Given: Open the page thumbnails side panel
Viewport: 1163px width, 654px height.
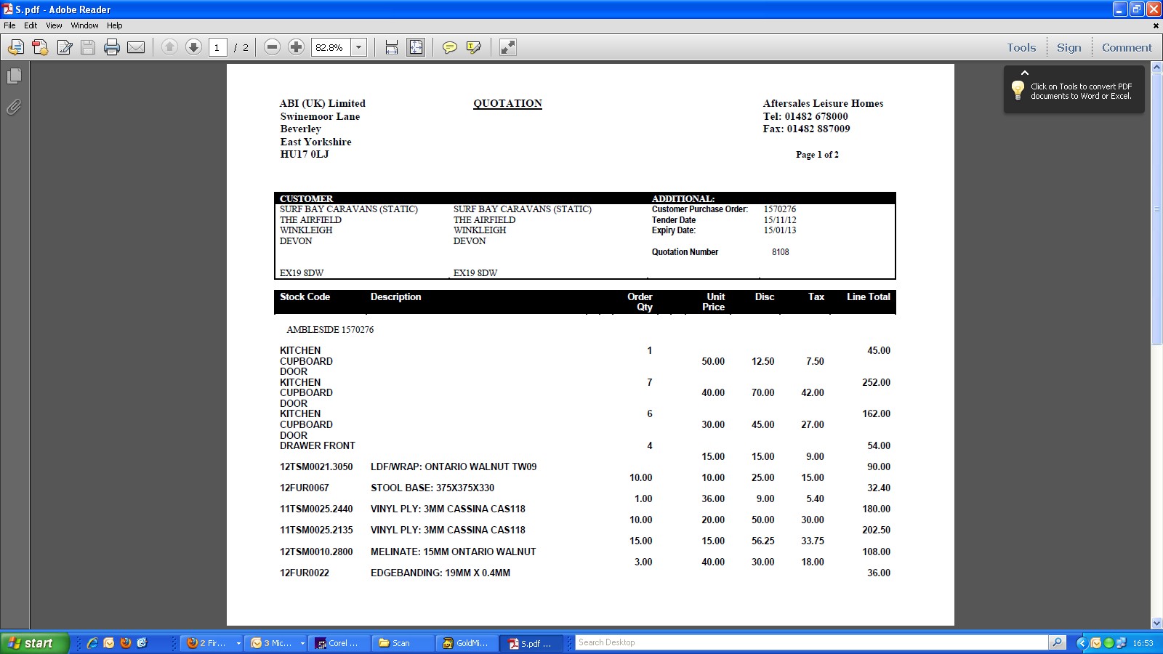Looking at the screenshot, I should [x=14, y=76].
